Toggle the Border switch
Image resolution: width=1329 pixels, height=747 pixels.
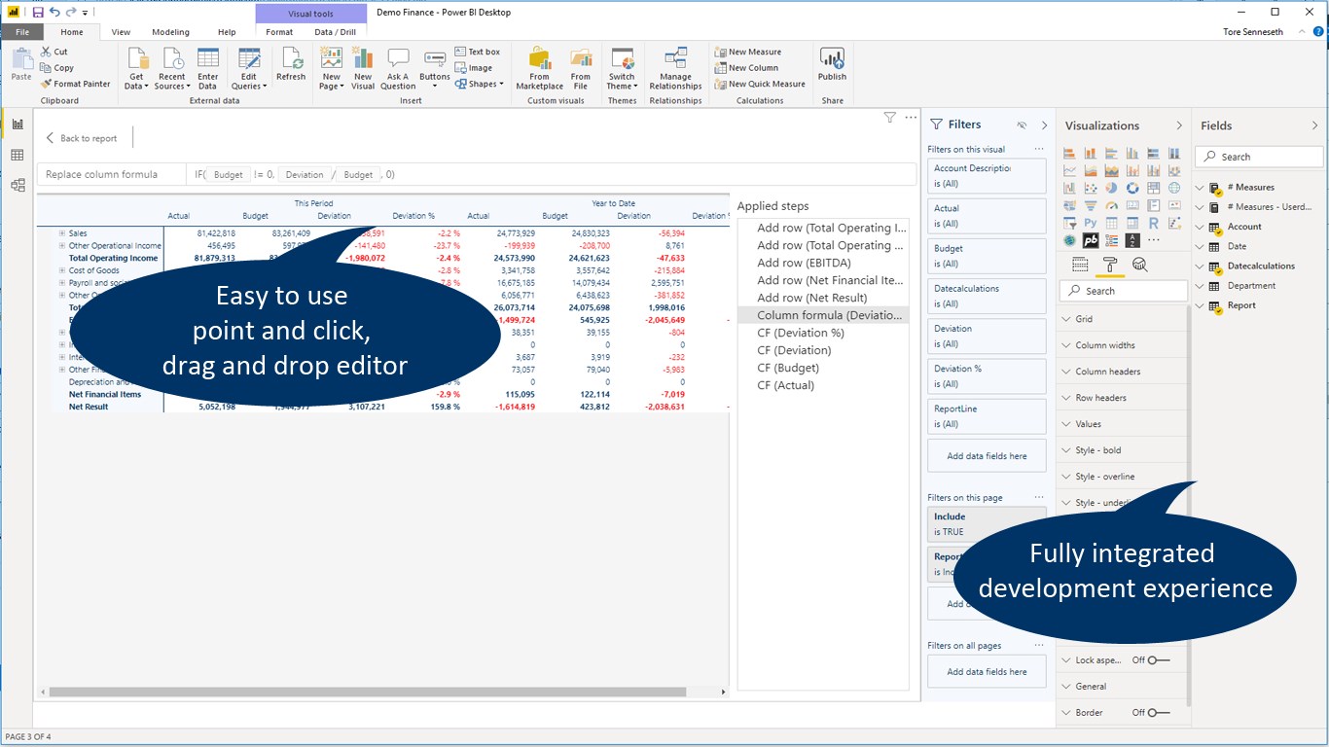(1158, 712)
